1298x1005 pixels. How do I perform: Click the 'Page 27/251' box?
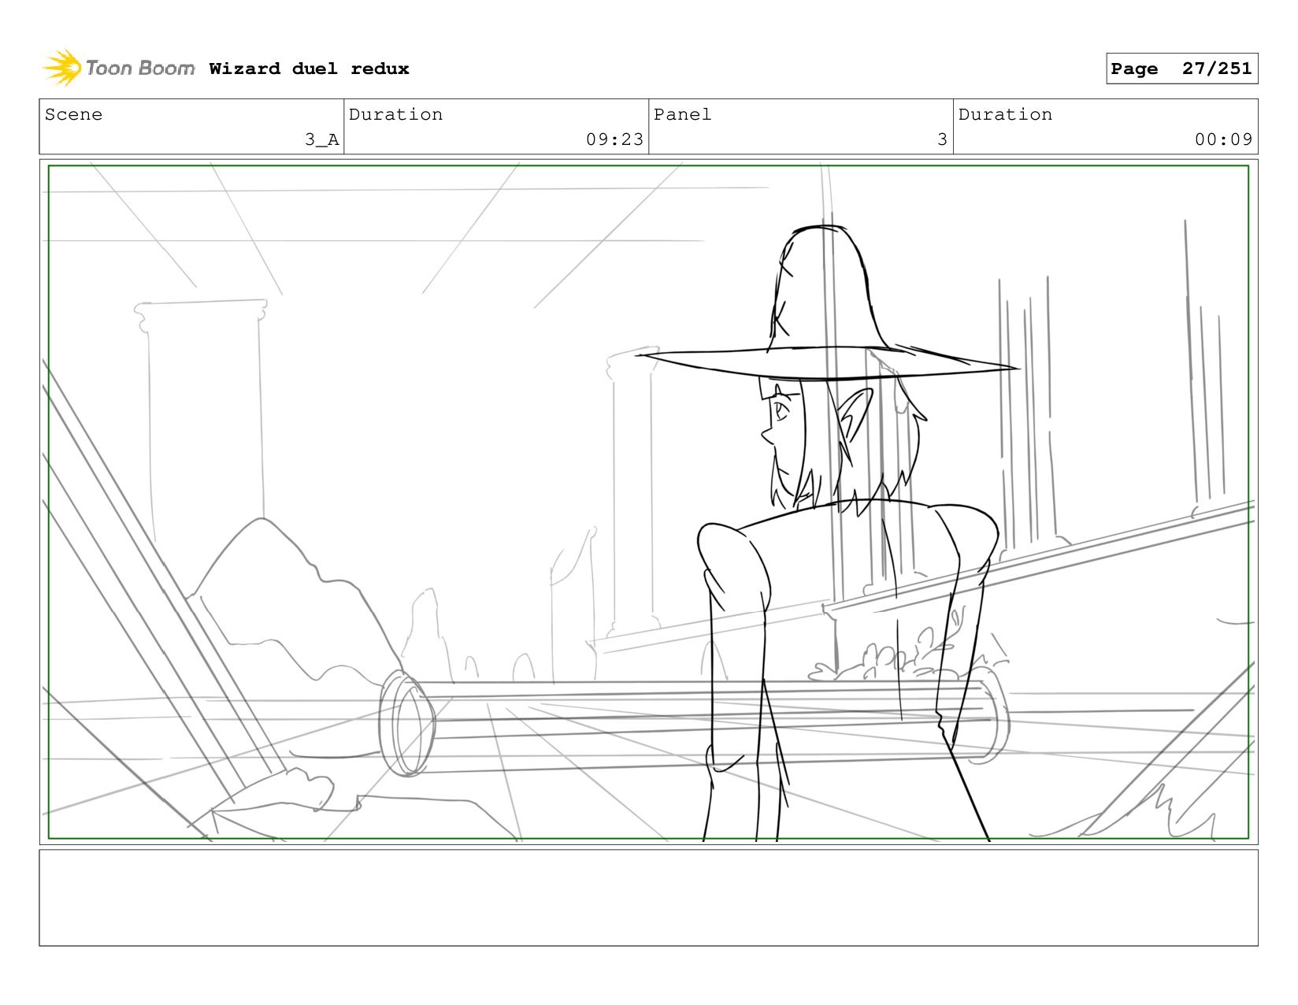click(1181, 69)
